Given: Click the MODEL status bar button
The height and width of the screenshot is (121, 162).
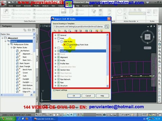Looking at the screenshot, I should point(99,115).
